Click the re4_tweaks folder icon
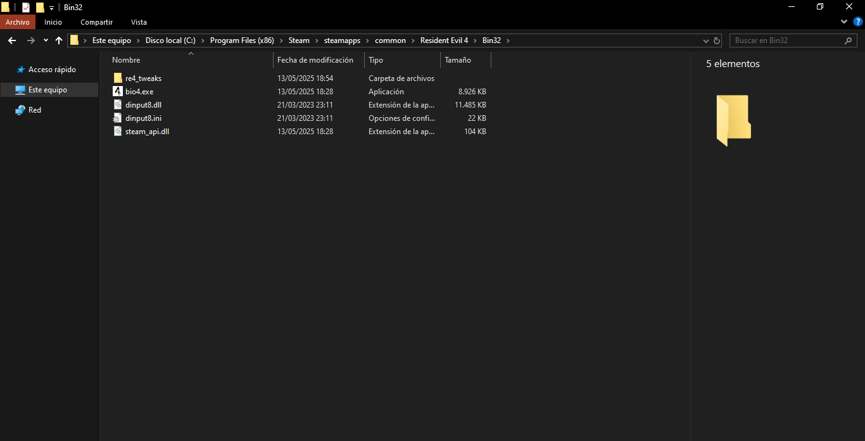The width and height of the screenshot is (865, 441). [x=118, y=78]
